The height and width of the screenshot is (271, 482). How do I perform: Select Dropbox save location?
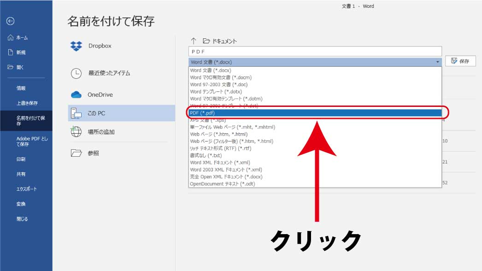point(91,46)
